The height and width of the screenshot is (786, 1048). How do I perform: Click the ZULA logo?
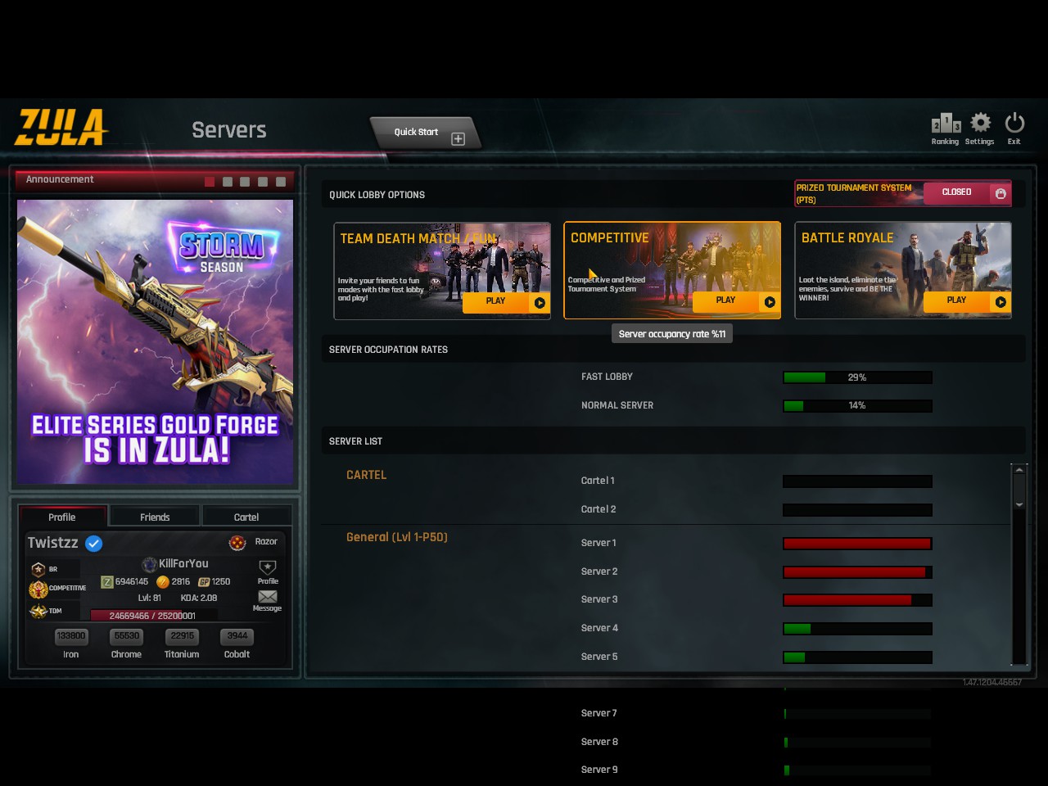pos(61,127)
